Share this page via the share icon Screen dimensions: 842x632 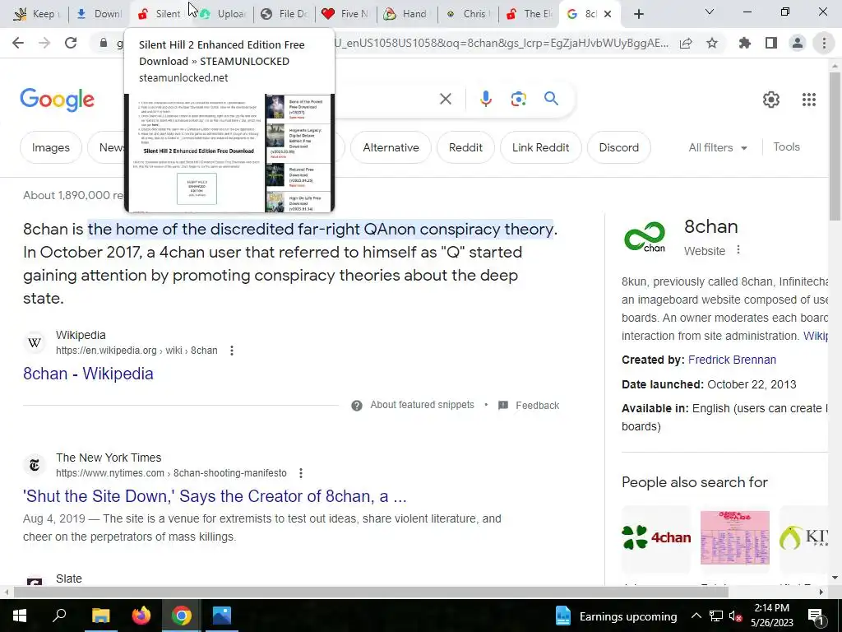coord(686,43)
